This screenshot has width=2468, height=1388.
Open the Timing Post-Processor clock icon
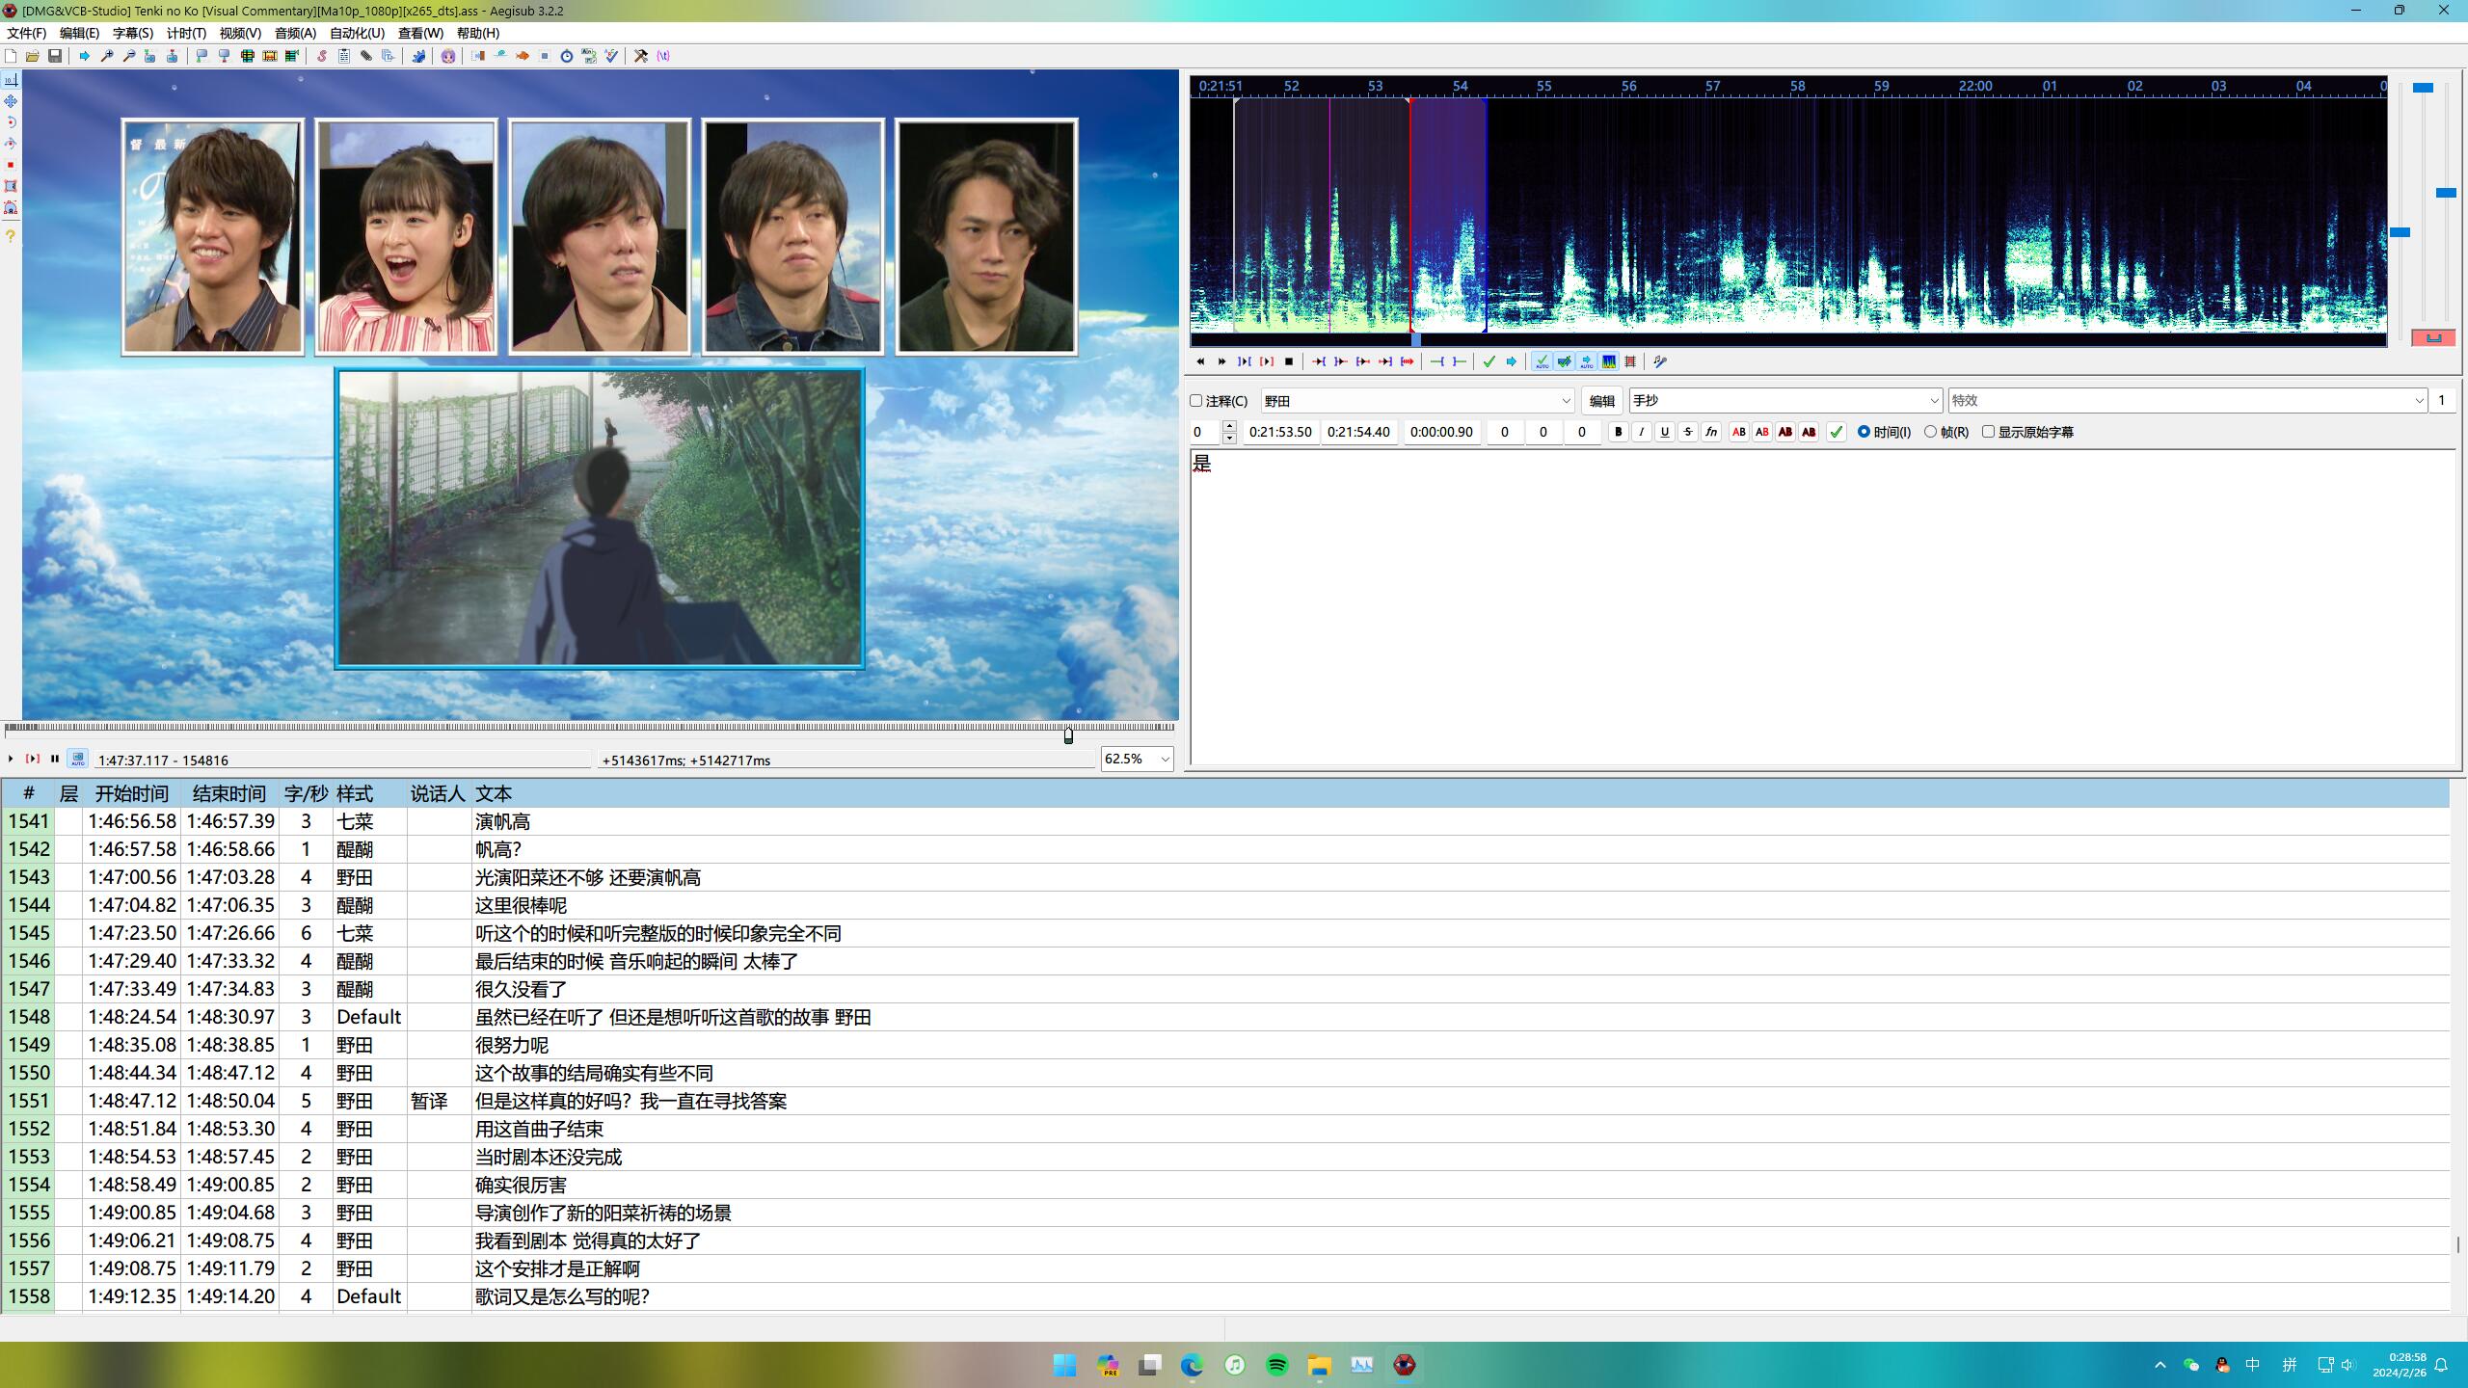567,56
